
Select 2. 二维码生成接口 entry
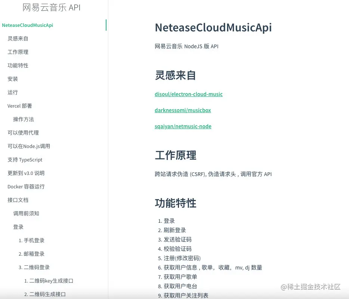[x=45, y=294]
